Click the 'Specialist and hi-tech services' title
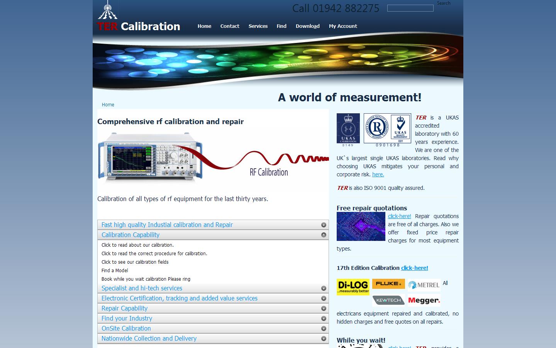Viewport: 556px width, 348px height. [x=142, y=288]
